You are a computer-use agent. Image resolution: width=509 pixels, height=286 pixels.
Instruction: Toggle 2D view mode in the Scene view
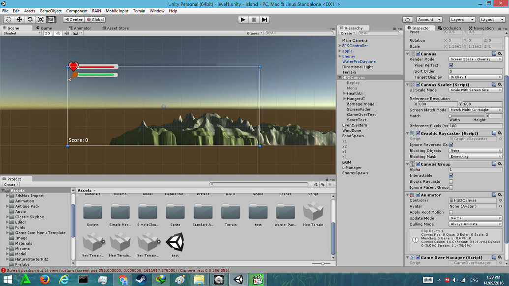coord(47,34)
